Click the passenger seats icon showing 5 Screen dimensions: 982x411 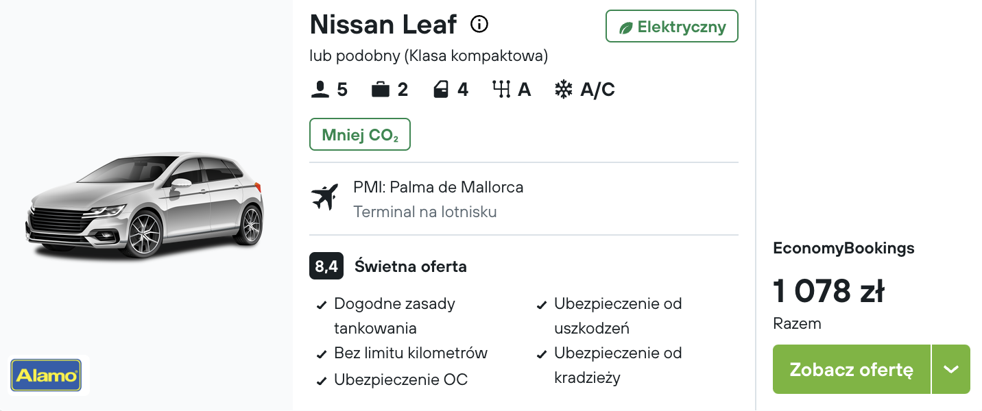[x=320, y=90]
